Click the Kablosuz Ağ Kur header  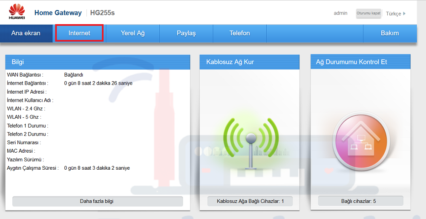pos(250,62)
